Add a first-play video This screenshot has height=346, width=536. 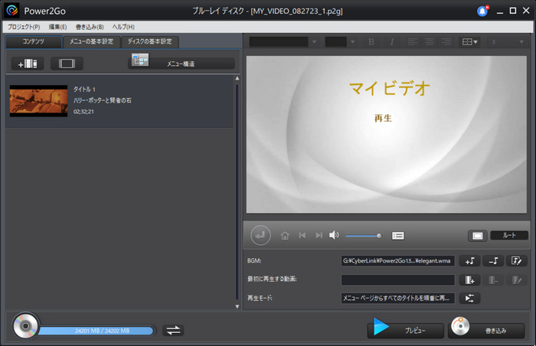[x=469, y=280]
